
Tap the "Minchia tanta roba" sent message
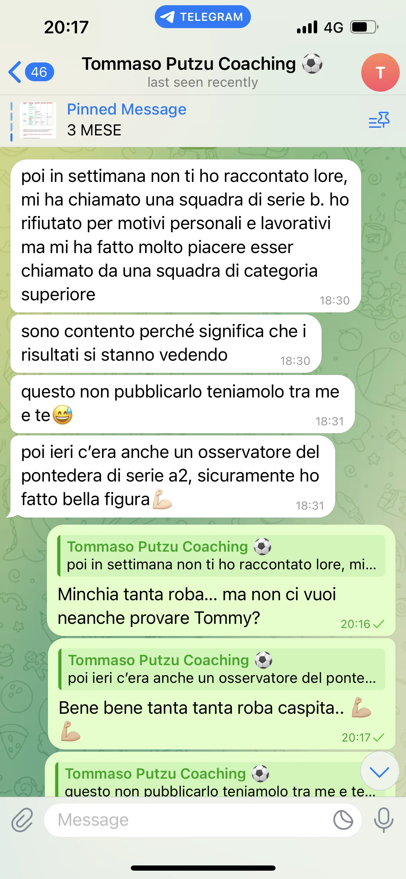pos(221,580)
